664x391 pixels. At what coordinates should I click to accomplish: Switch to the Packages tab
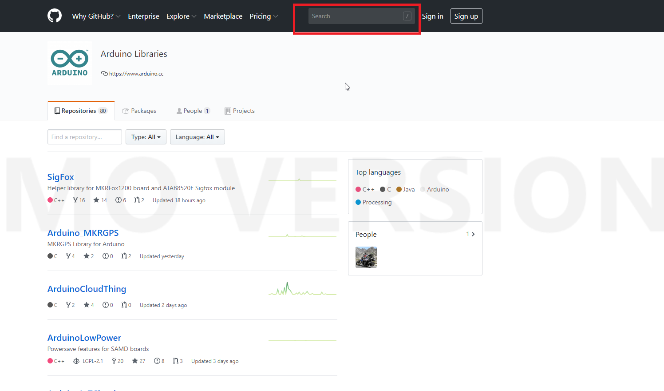[x=139, y=111]
